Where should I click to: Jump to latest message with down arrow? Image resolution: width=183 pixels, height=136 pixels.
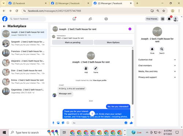point(92,113)
